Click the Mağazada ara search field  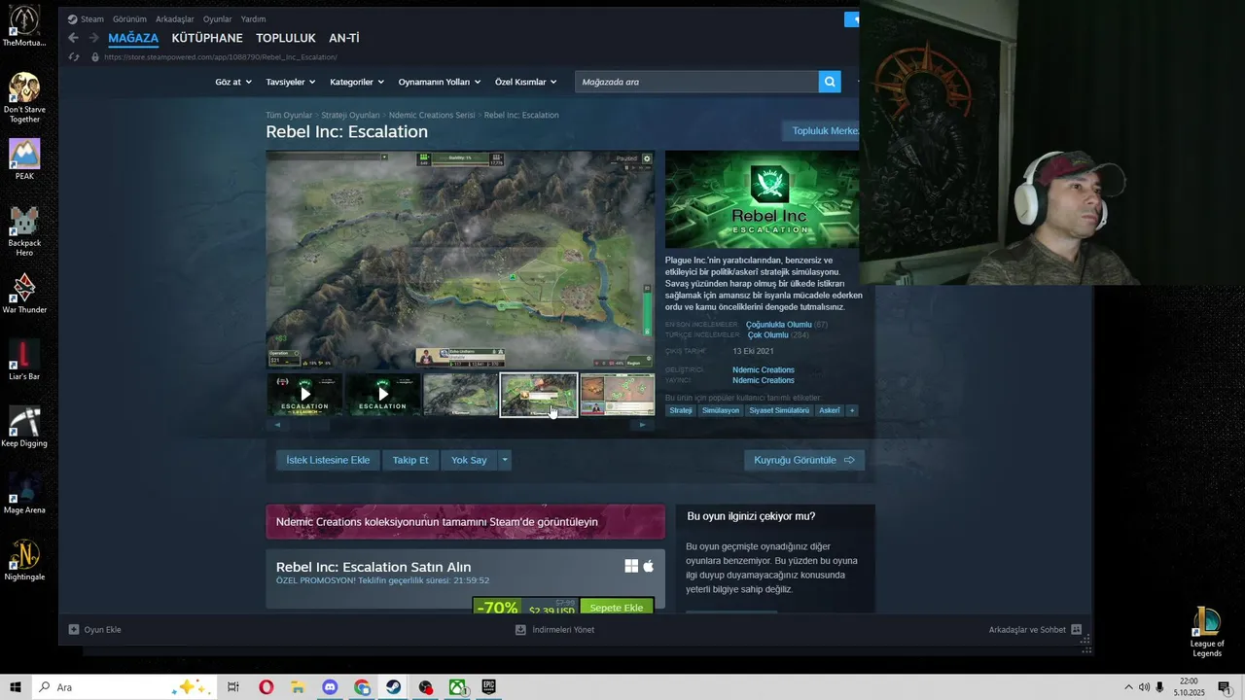(x=696, y=82)
